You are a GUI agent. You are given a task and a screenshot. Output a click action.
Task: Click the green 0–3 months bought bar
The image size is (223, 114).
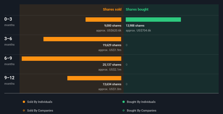(153, 20)
